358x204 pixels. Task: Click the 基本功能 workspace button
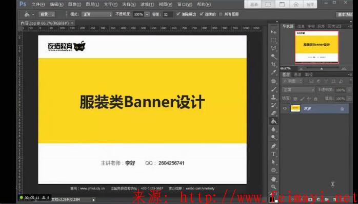[345, 14]
